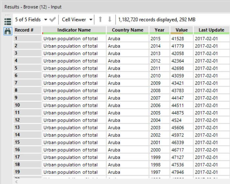Click the down arrow next record icon

pos(110,19)
